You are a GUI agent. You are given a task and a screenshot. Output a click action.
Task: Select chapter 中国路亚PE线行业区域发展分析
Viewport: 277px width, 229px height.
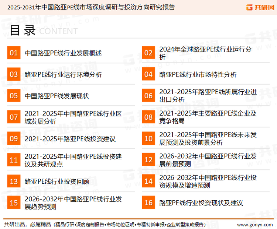coord(73,117)
